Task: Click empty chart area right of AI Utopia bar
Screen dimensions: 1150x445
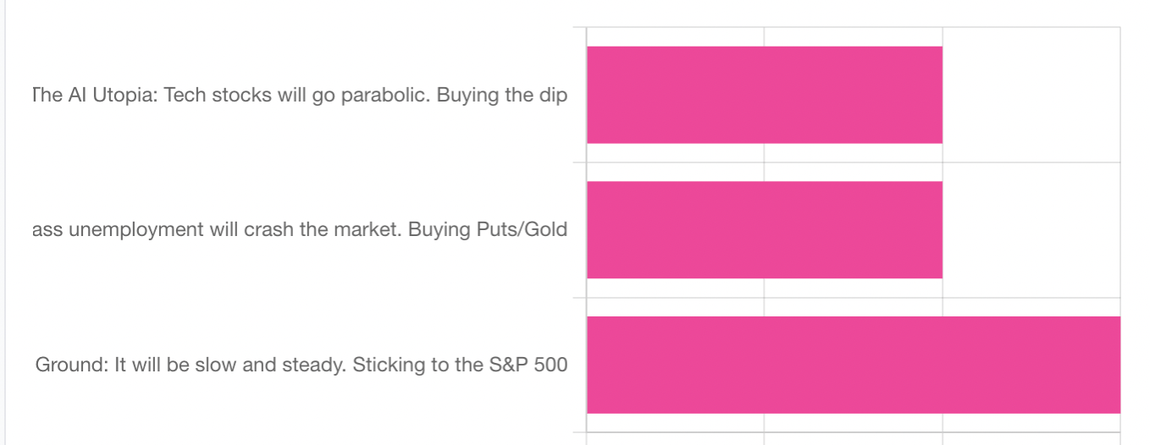Action: [1031, 95]
